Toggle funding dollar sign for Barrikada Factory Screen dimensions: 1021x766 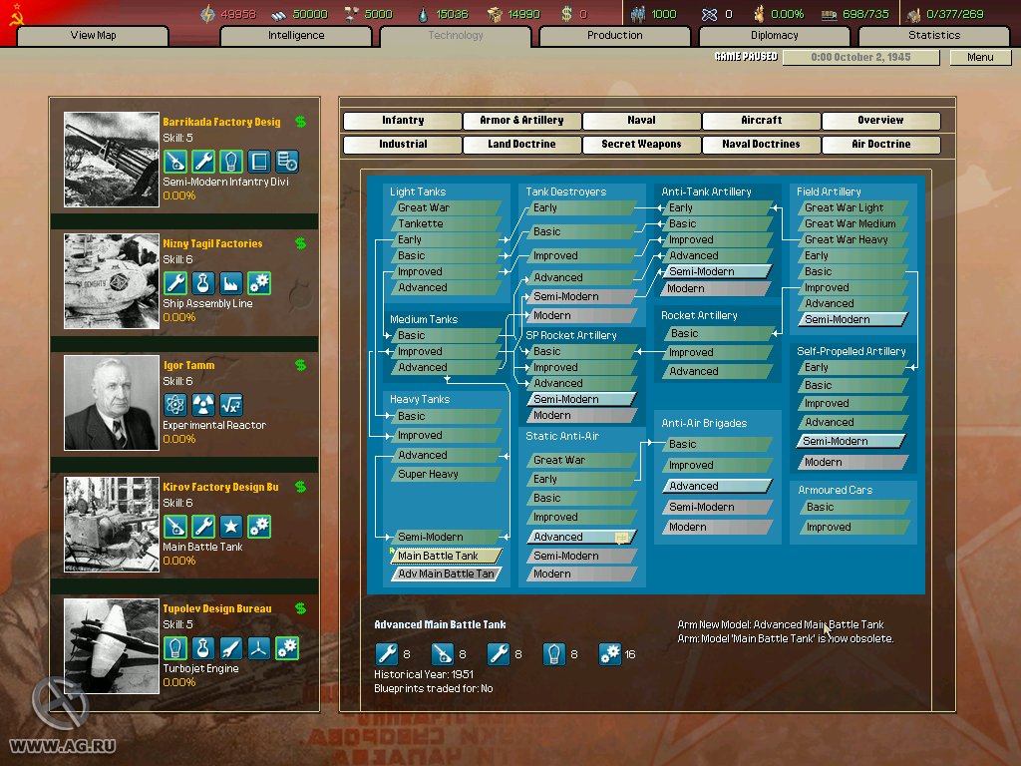pos(302,122)
